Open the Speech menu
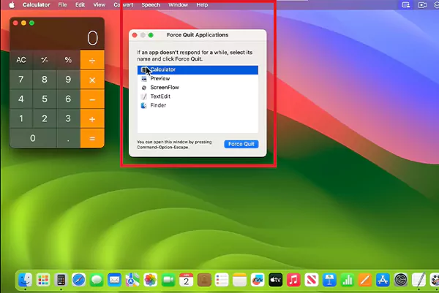The image size is (439, 293). (151, 5)
